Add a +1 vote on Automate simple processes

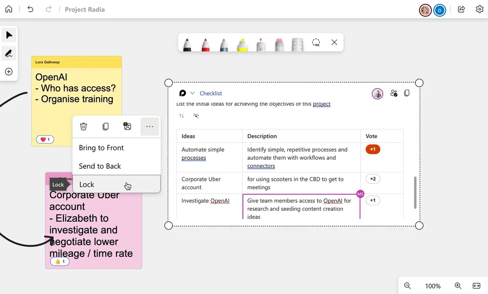tap(372, 149)
